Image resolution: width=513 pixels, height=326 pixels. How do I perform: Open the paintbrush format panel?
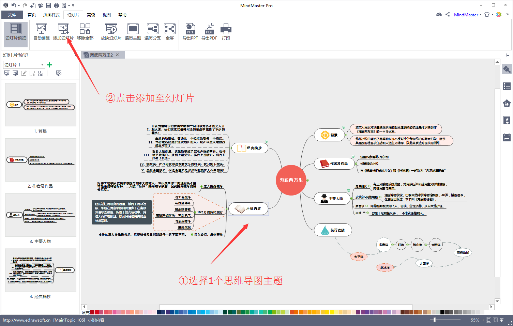(x=507, y=69)
